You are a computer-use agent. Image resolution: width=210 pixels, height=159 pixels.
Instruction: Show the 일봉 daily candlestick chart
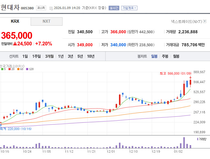pos(154,56)
